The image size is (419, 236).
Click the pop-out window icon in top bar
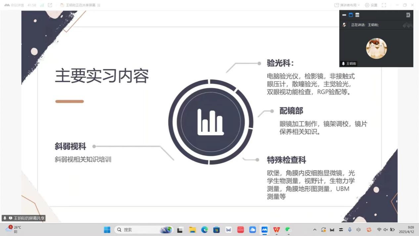pyautogui.click(x=50, y=5)
